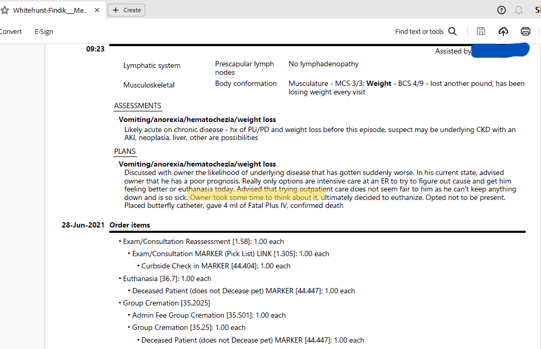Screen dimensions: 541x349
Task: Open the notifications bell
Action: point(519,10)
